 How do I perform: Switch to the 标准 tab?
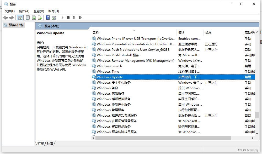point(50,143)
